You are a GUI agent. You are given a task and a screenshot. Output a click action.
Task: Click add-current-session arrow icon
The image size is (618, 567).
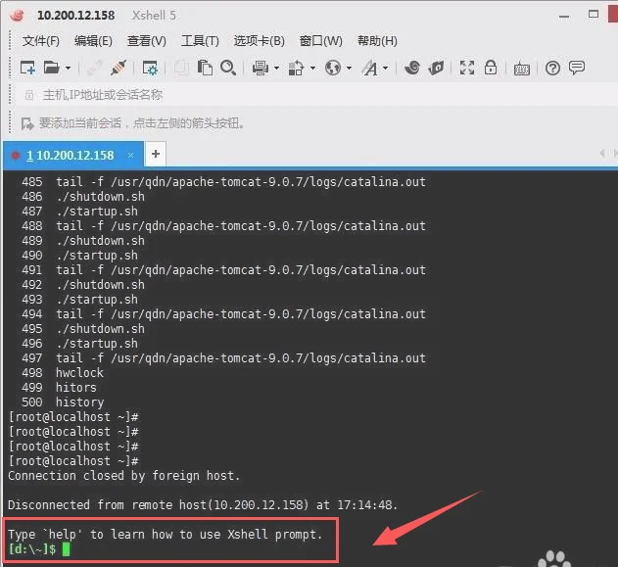tap(27, 123)
